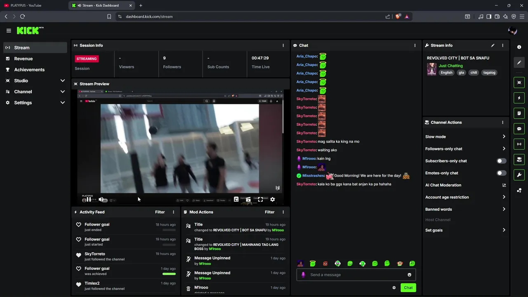Viewport: 528px width, 297px height.
Task: Bookmark this page in address bar
Action: (109, 16)
